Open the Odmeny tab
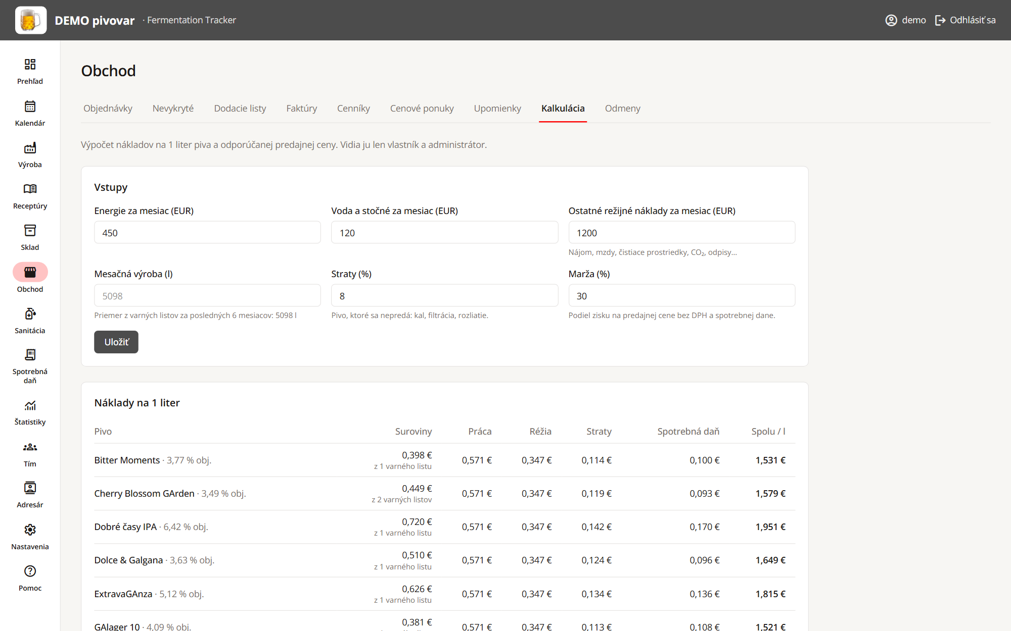Screen dimensions: 1011x631 (x=623, y=109)
